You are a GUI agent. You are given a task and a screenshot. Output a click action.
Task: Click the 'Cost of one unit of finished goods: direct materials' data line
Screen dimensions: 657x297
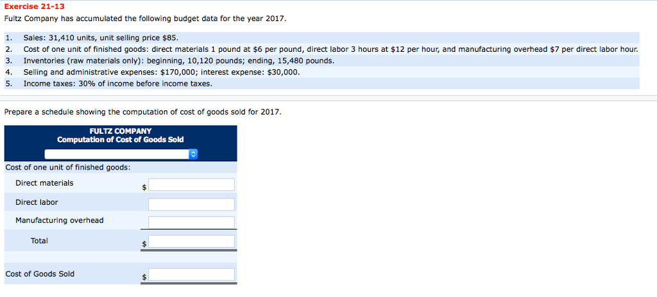331,49
